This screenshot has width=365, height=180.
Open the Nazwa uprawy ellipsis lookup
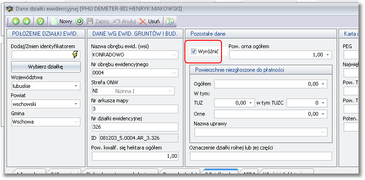[x=323, y=132]
